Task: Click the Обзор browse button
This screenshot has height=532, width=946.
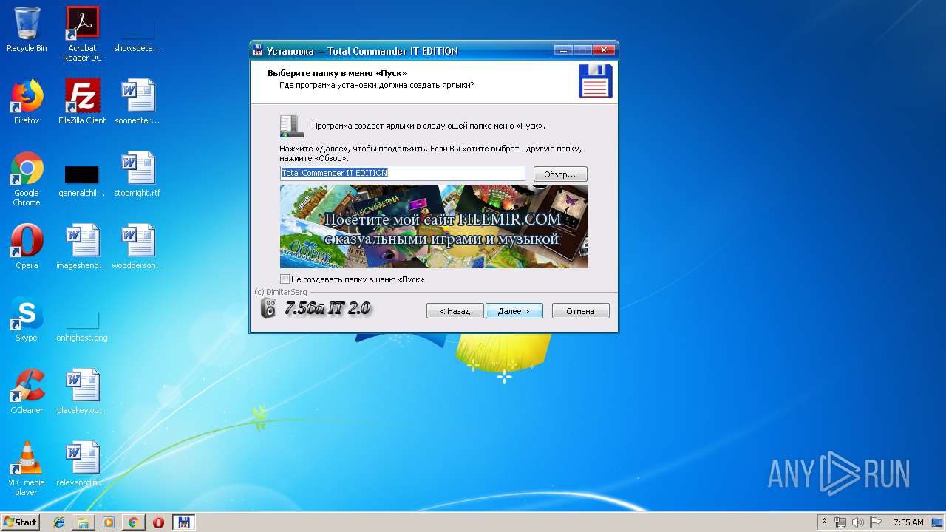Action: 560,174
